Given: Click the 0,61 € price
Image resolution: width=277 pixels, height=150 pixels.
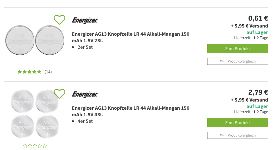Looking at the screenshot, I should pyautogui.click(x=258, y=18).
